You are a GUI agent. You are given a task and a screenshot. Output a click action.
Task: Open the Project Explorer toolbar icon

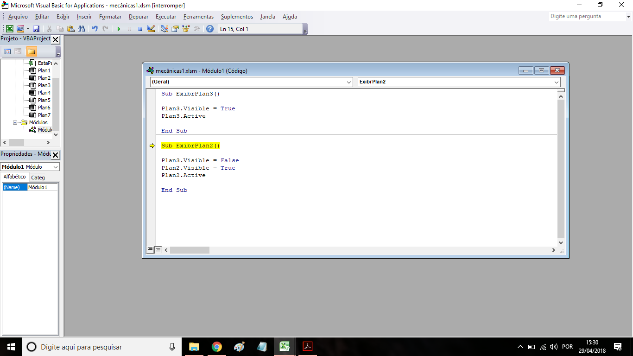point(164,29)
